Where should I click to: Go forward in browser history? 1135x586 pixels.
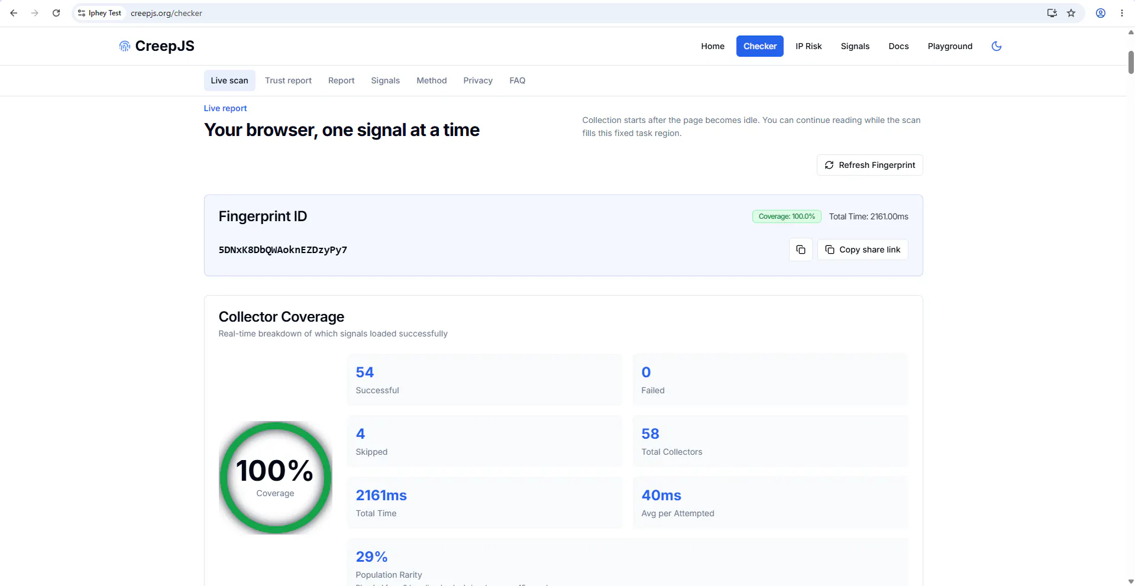tap(35, 13)
